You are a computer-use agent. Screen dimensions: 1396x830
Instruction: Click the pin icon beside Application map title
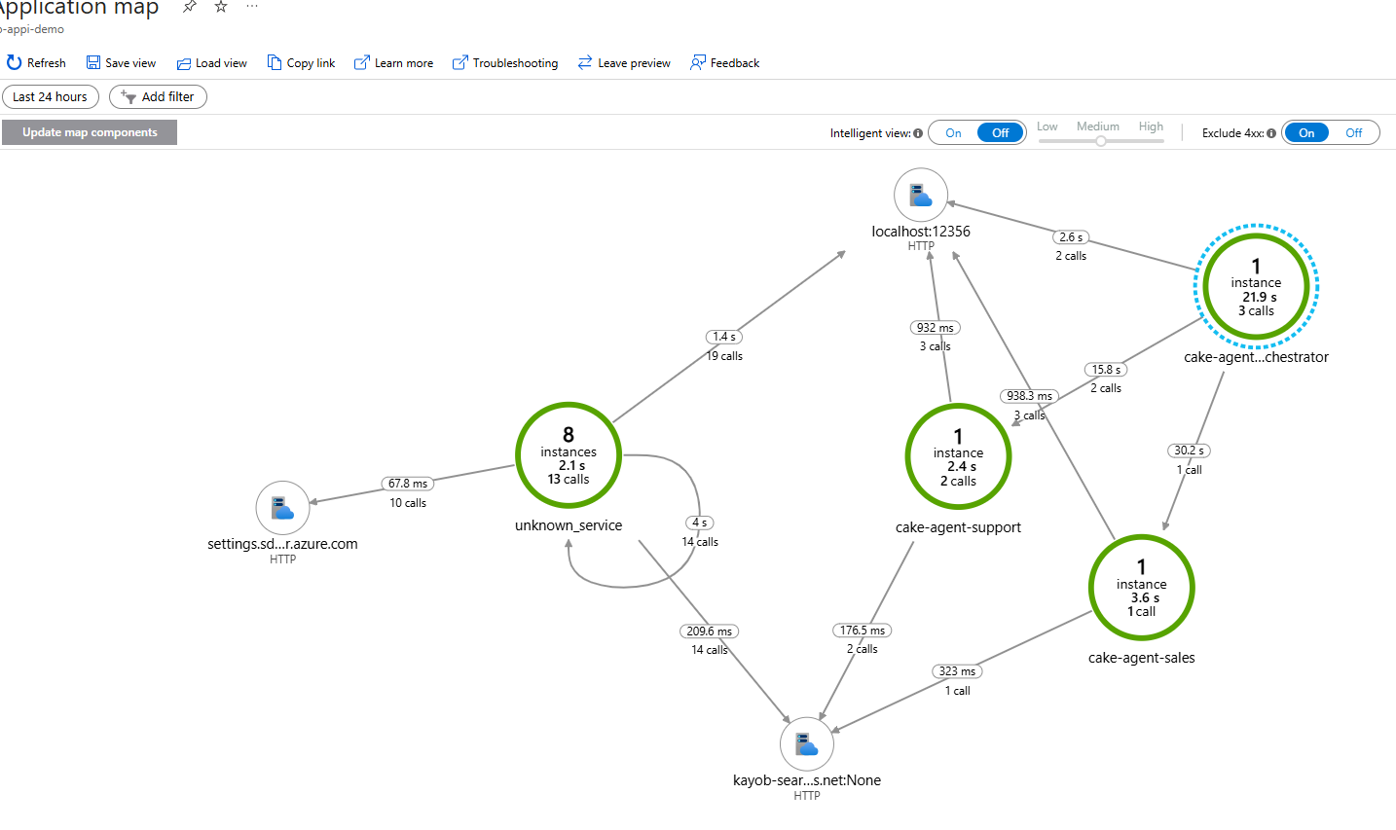(x=190, y=7)
